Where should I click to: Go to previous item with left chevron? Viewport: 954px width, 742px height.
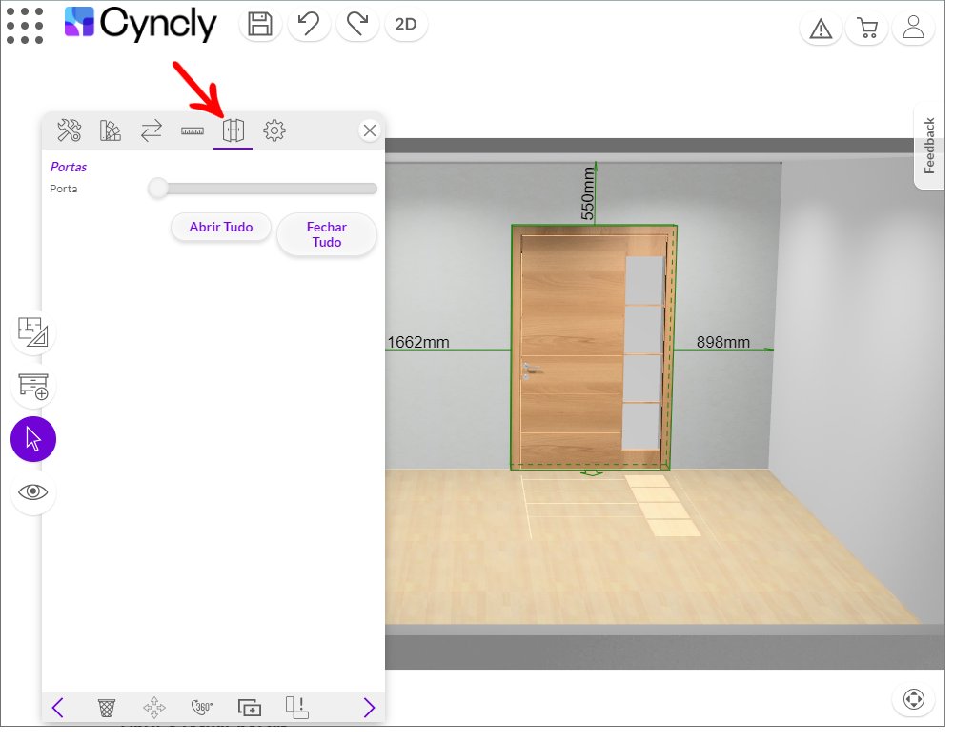tap(58, 708)
